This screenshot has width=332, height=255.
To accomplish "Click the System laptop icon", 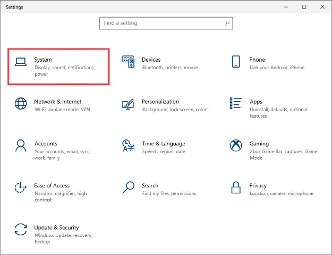I will click(21, 62).
